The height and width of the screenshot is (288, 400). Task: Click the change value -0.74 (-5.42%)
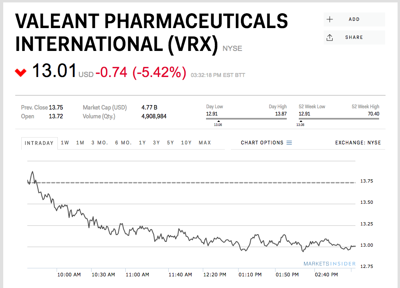tap(141, 72)
